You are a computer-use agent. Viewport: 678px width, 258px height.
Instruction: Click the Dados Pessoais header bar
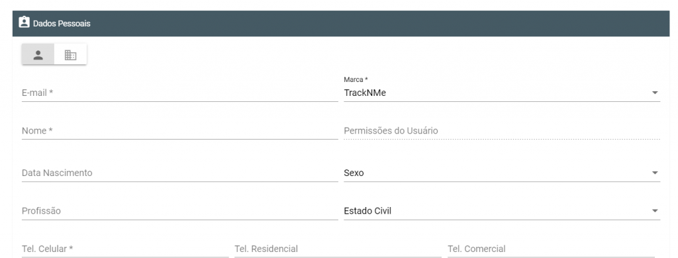341,23
